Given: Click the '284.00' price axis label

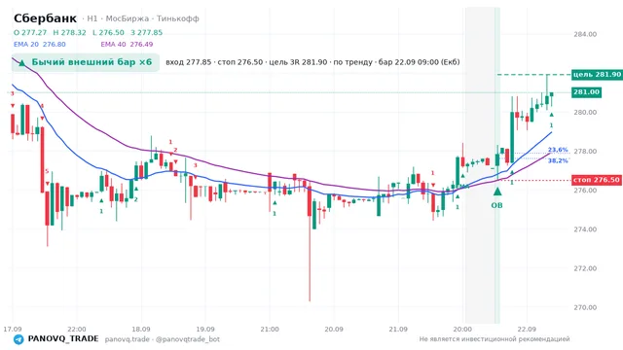Looking at the screenshot, I should 585,34.
